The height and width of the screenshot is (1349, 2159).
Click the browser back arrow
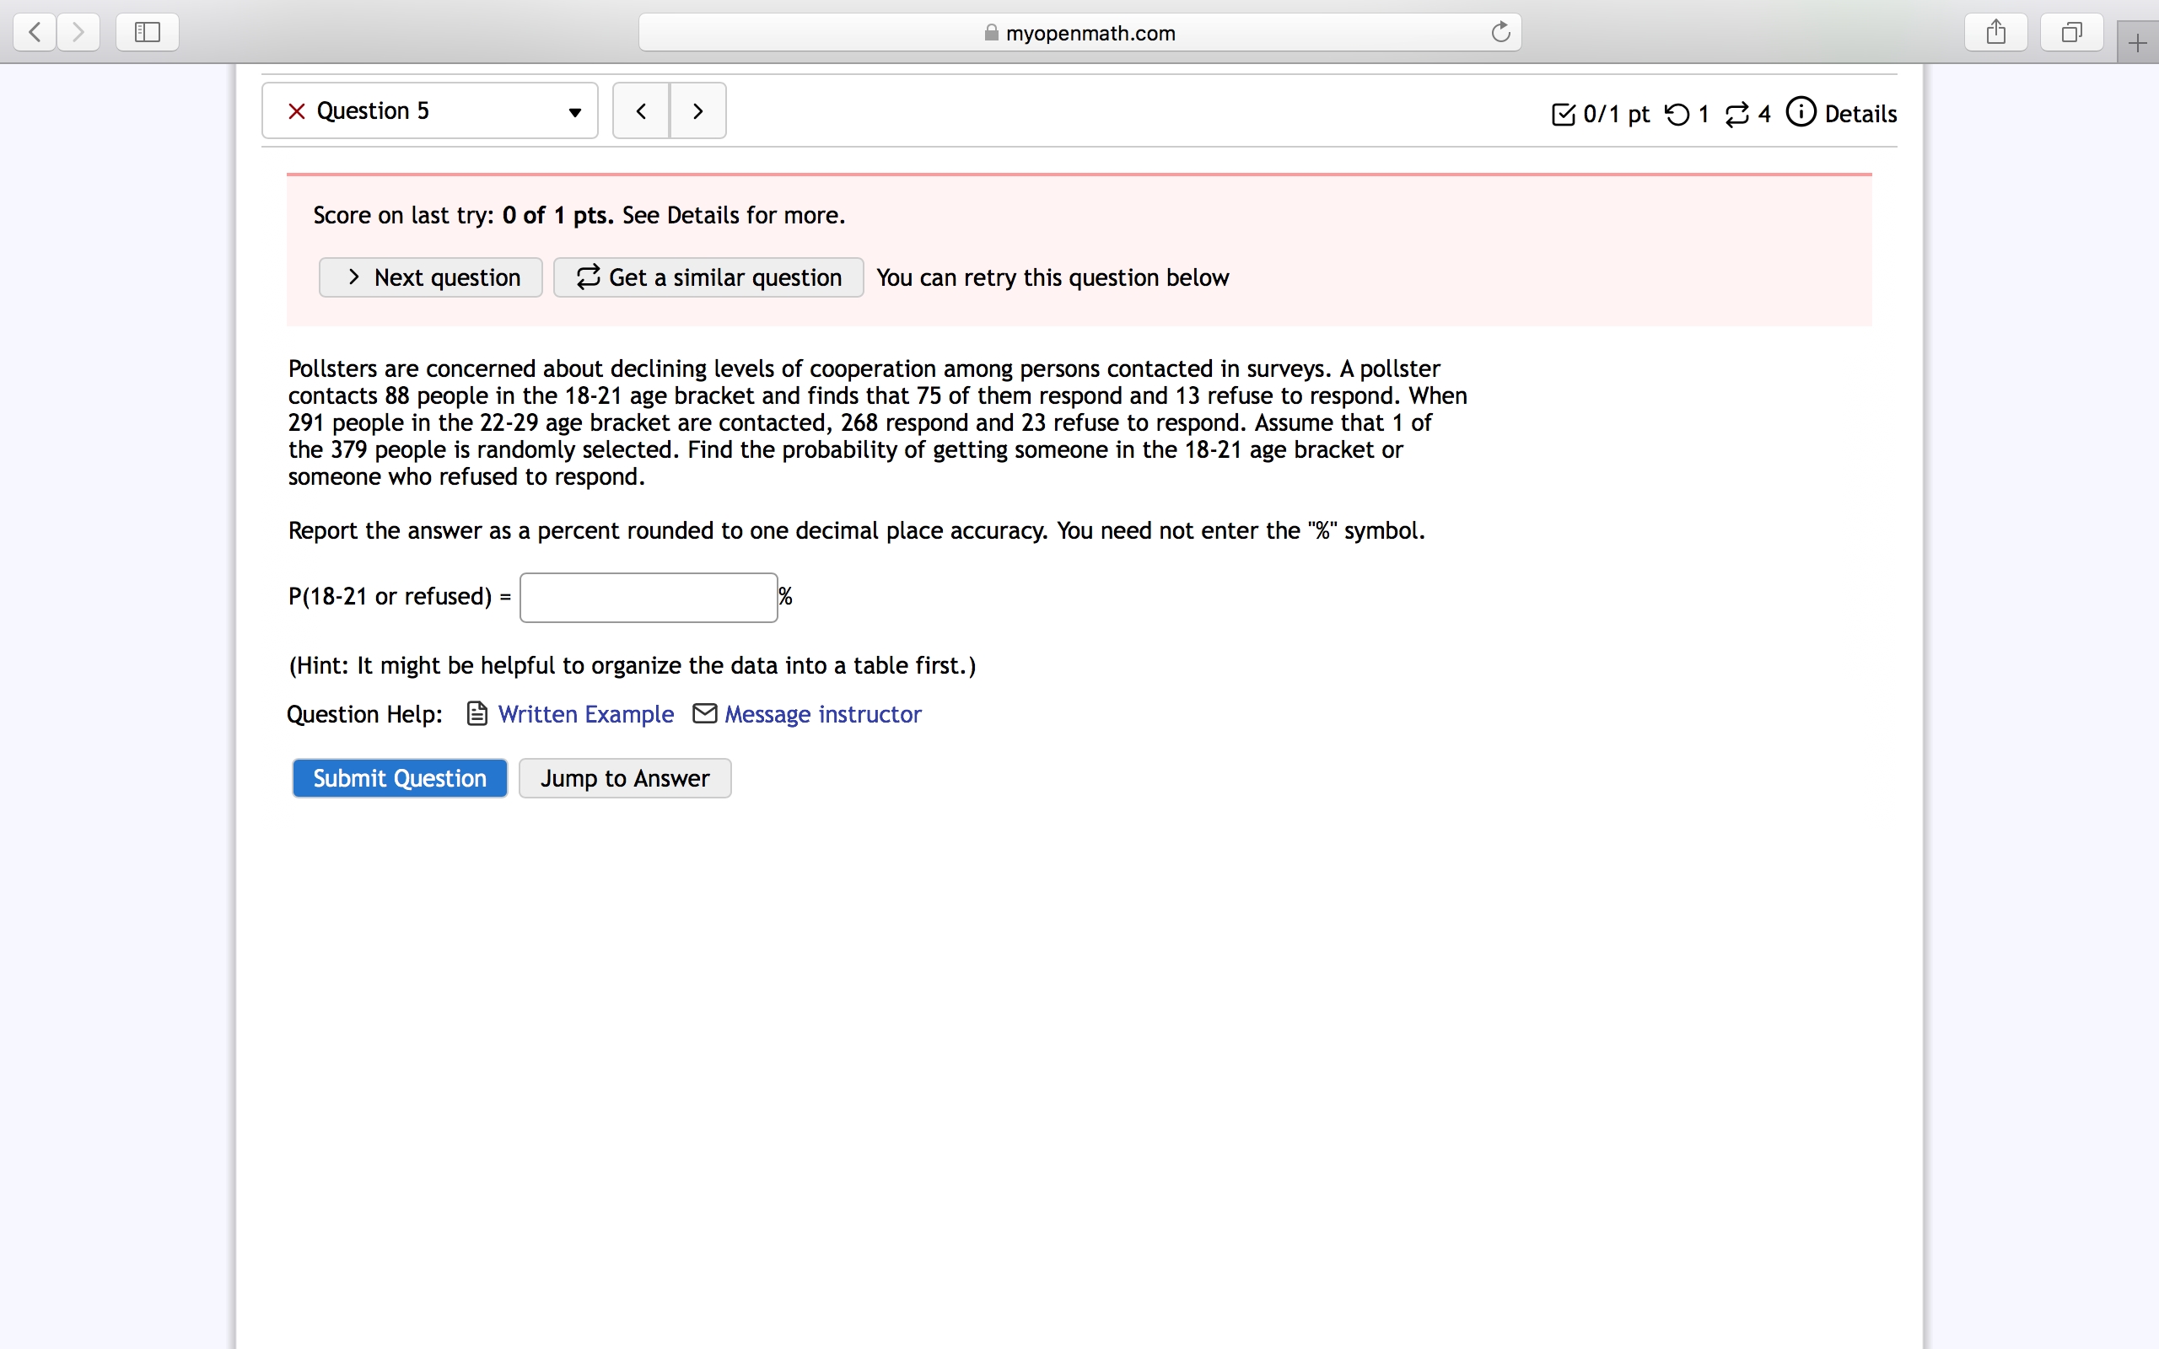[35, 33]
